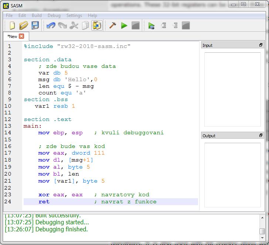This screenshot has width=269, height=245.
Task: Place cursor on 'section .bss' line
Action: [x=46, y=100]
